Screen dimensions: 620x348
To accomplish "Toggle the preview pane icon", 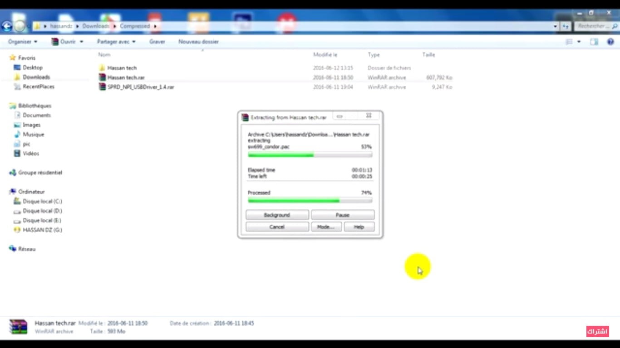I will click(594, 42).
